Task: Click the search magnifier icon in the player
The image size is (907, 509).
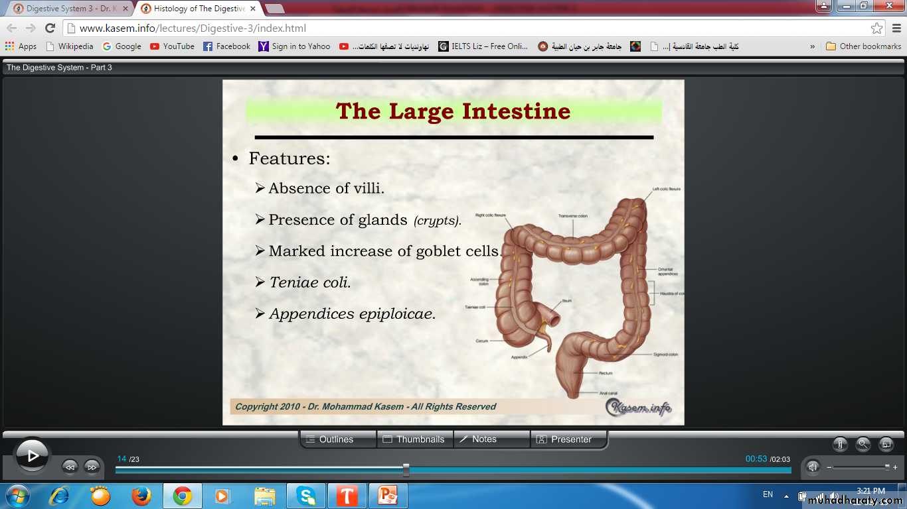Action: [x=863, y=445]
